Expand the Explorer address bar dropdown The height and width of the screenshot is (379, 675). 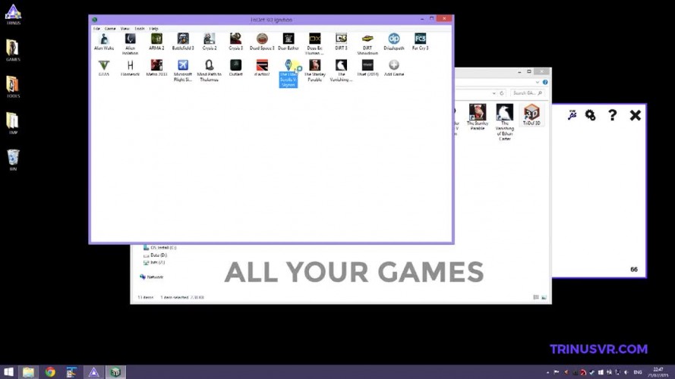tap(494, 92)
